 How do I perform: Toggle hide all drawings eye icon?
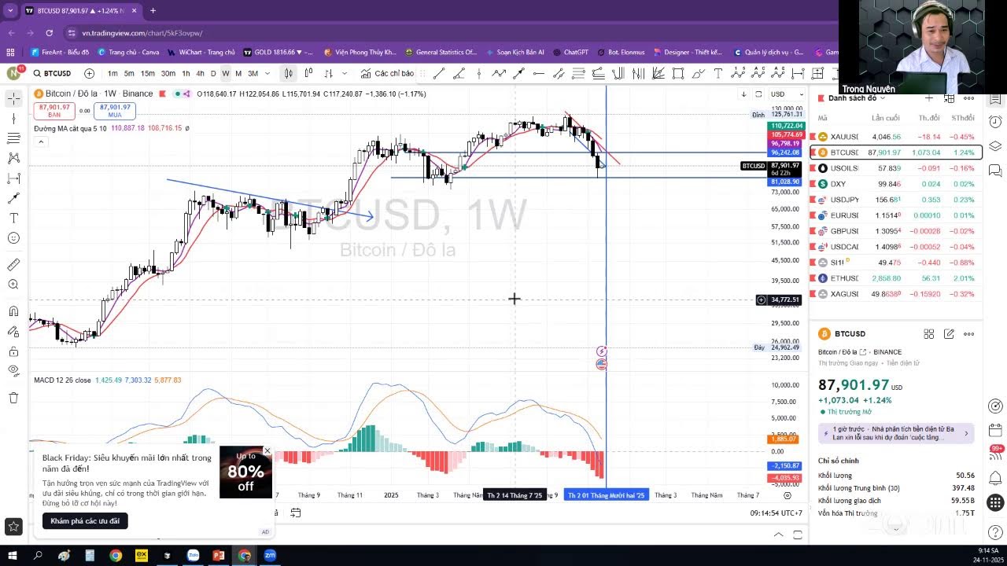13,370
